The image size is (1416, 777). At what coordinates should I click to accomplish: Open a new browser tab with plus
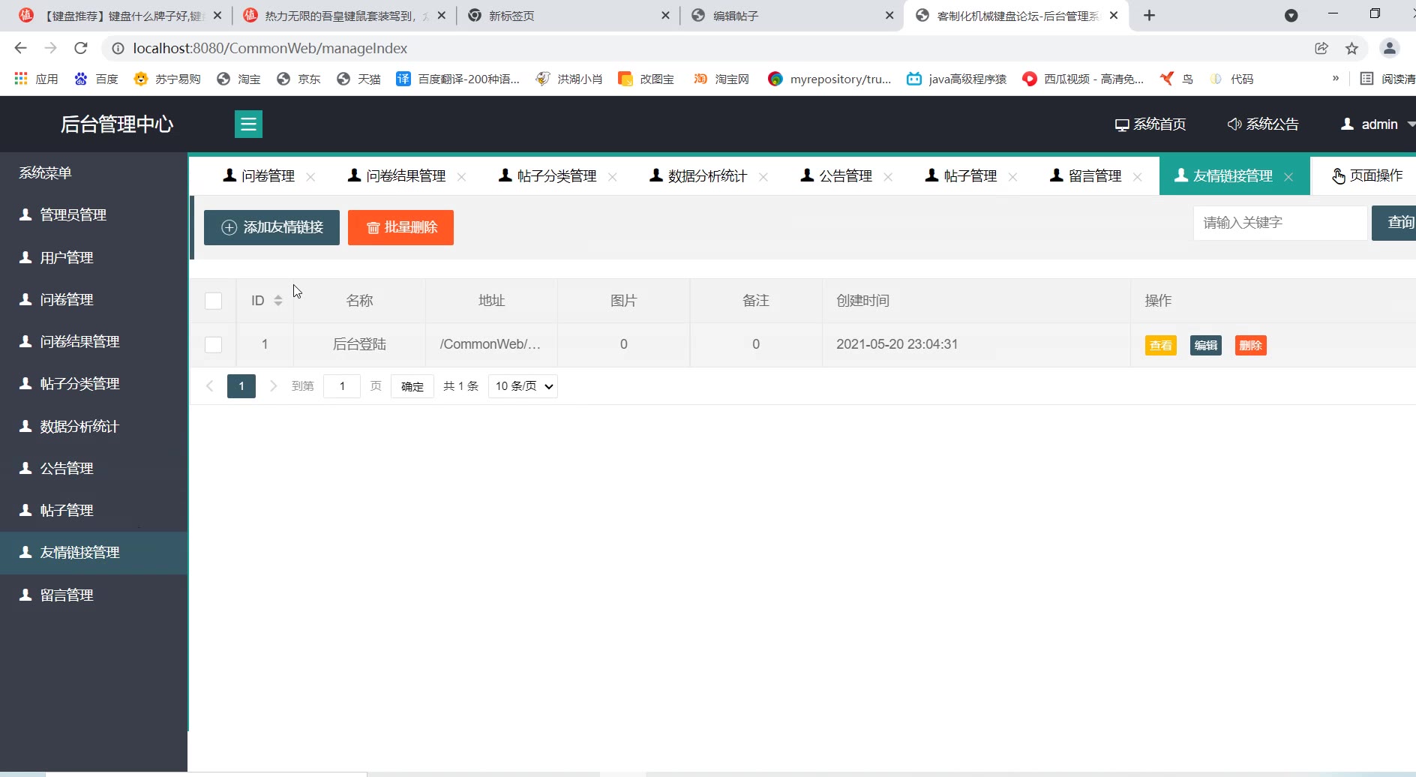pos(1149,16)
